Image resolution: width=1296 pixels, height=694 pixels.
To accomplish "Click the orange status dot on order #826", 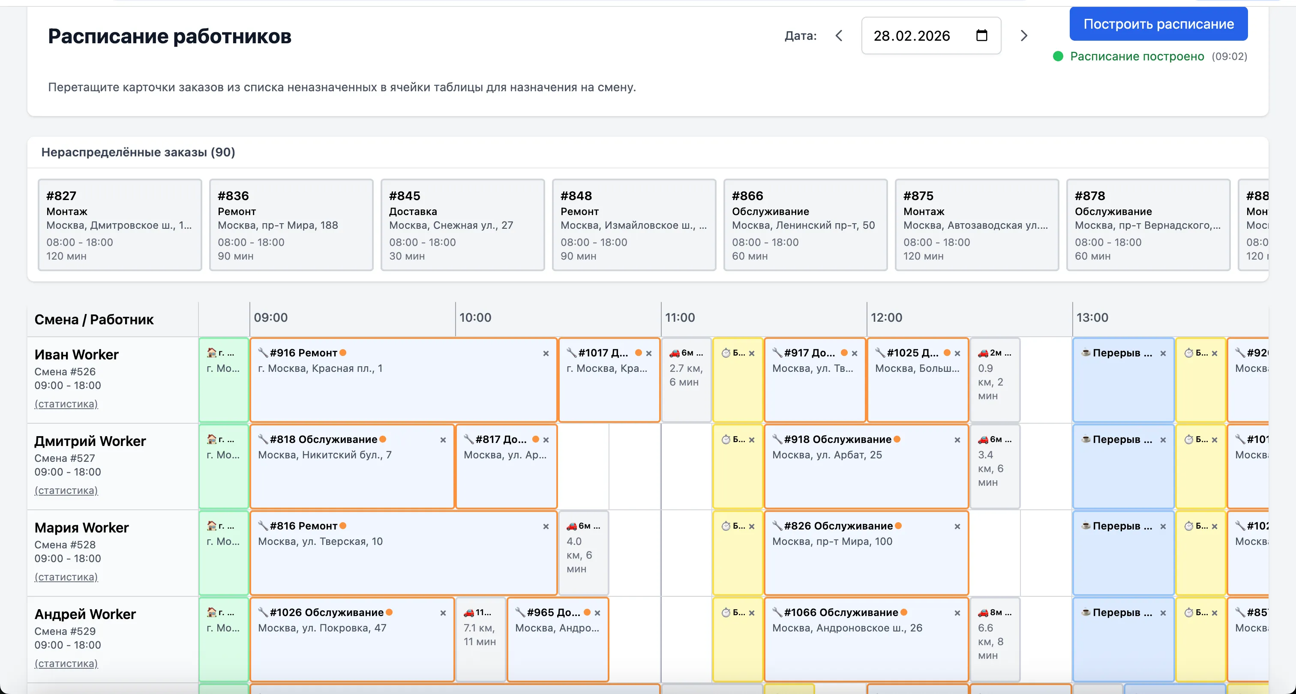I will 898,526.
